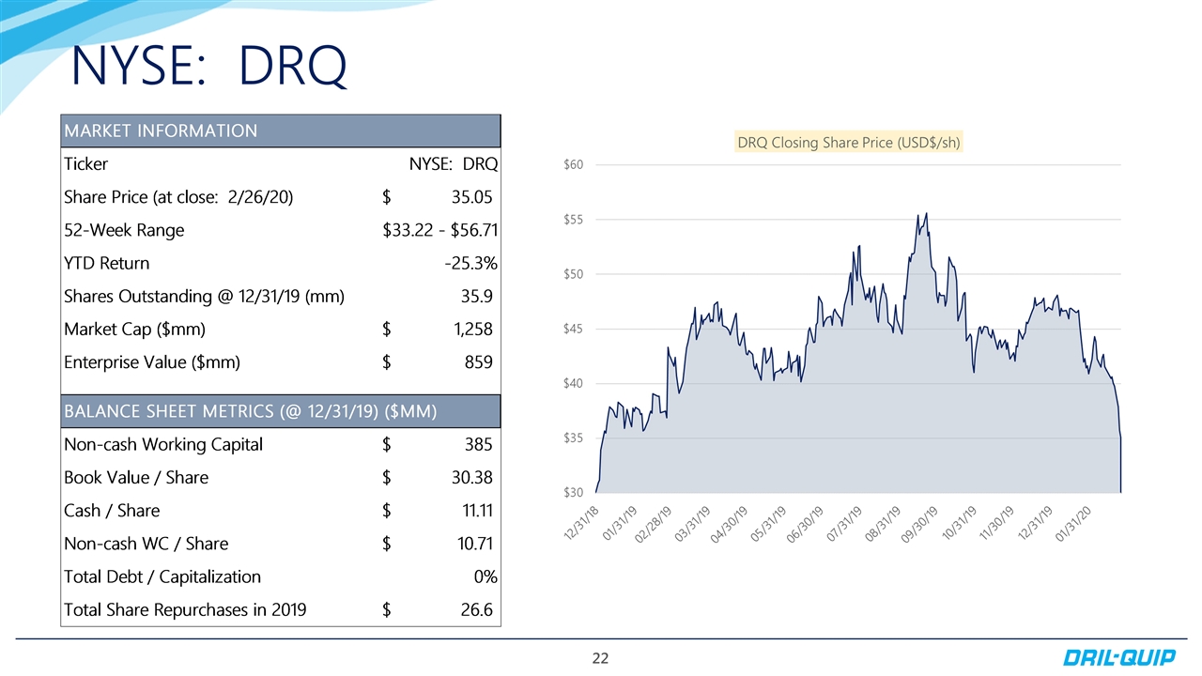
Task: Select the "Ticker" row label
Action: click(x=85, y=164)
